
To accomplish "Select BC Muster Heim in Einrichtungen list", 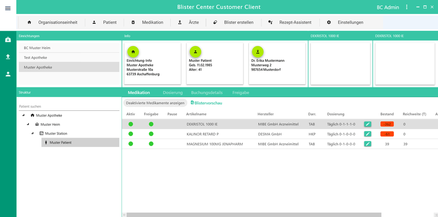I will pyautogui.click(x=69, y=48).
